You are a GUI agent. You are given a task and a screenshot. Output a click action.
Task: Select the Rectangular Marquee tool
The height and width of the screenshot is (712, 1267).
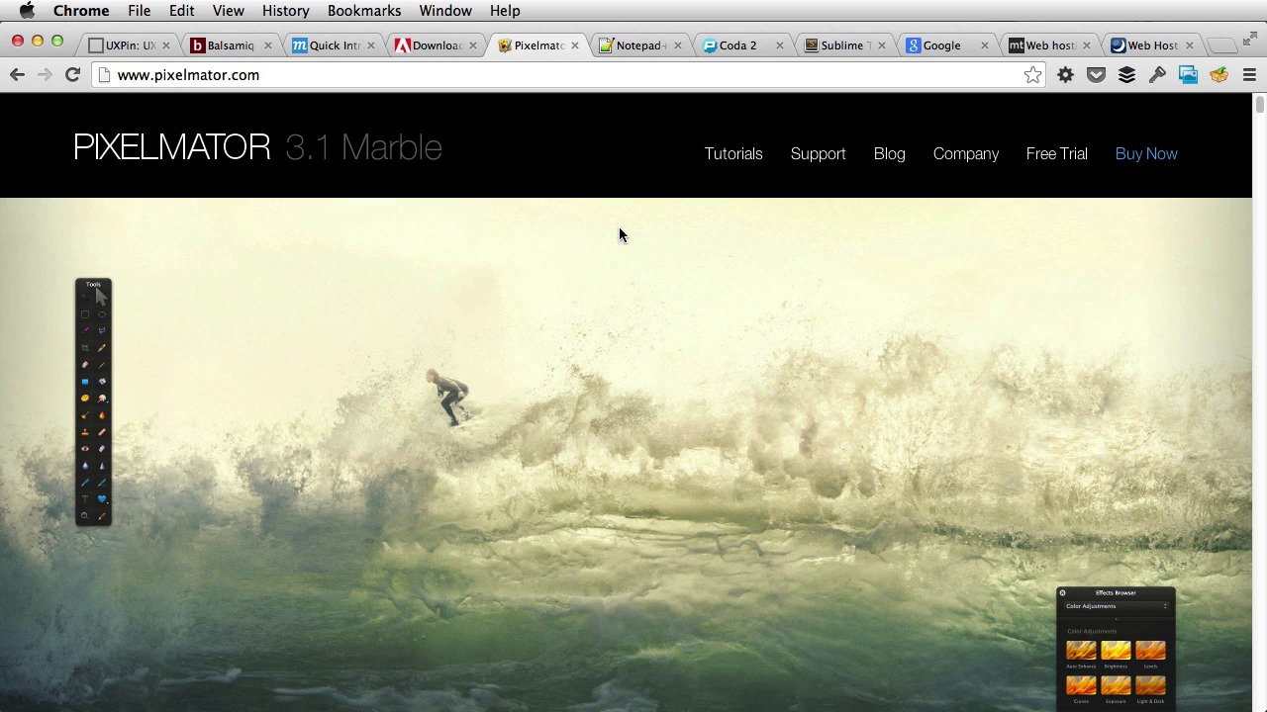point(85,314)
